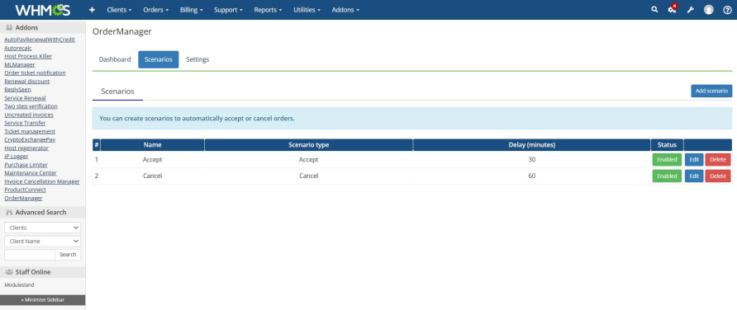This screenshot has height=310, width=737.
Task: Open the Maintenance Center addon link
Action: [x=31, y=173]
